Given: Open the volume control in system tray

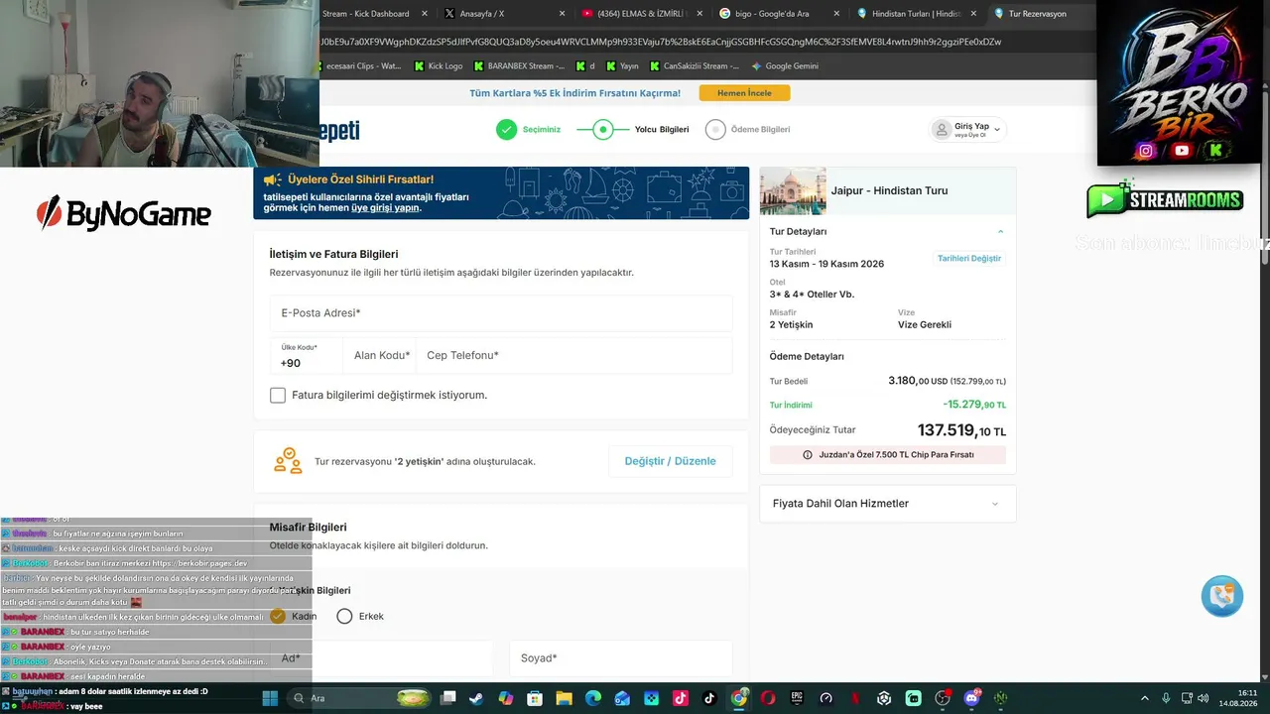Looking at the screenshot, I should [x=1206, y=698].
